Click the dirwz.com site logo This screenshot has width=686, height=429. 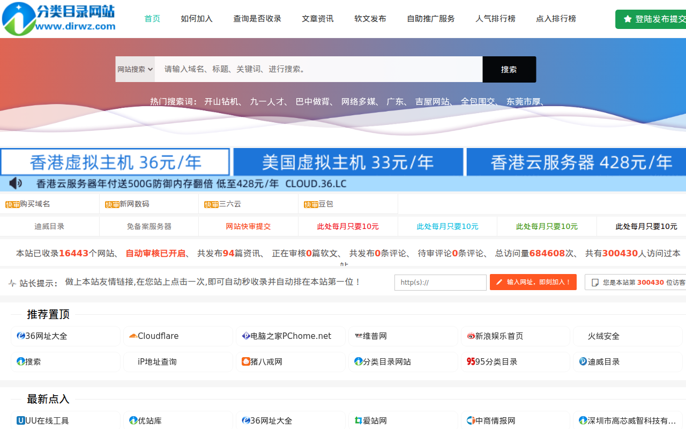click(x=59, y=19)
